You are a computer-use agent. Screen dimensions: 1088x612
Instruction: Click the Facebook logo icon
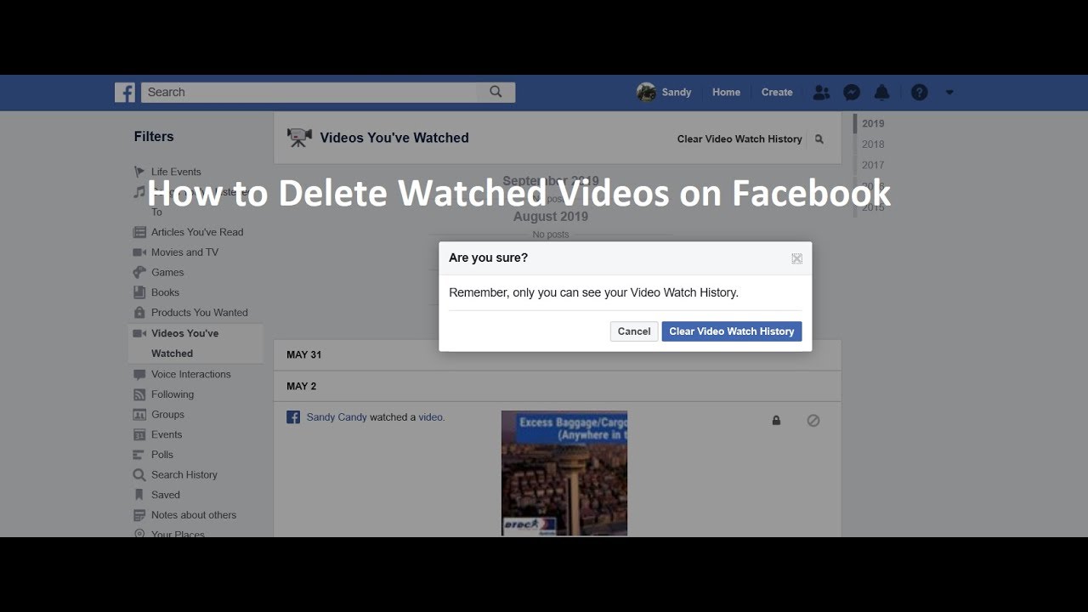pyautogui.click(x=125, y=93)
